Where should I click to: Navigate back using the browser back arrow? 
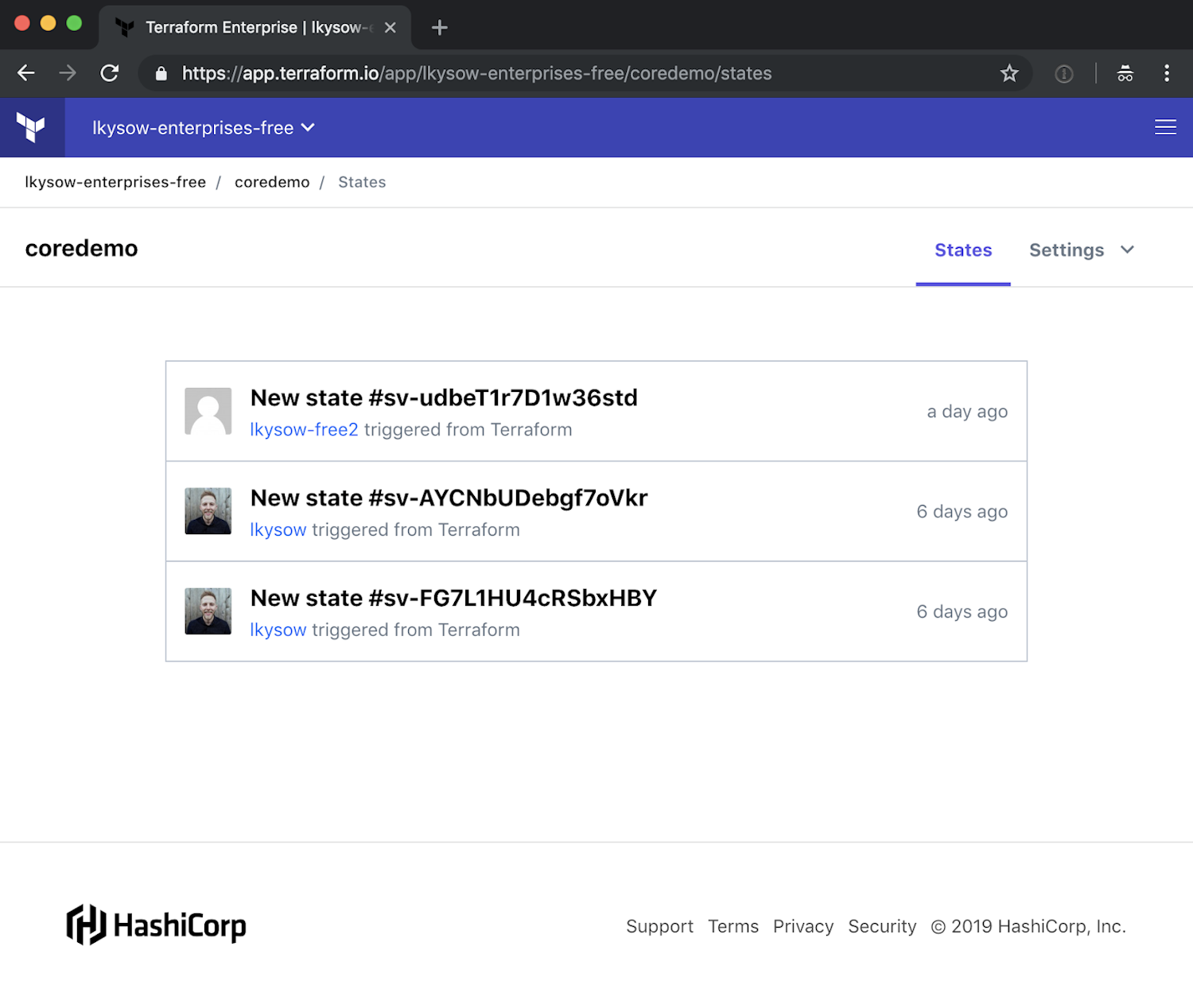click(25, 73)
